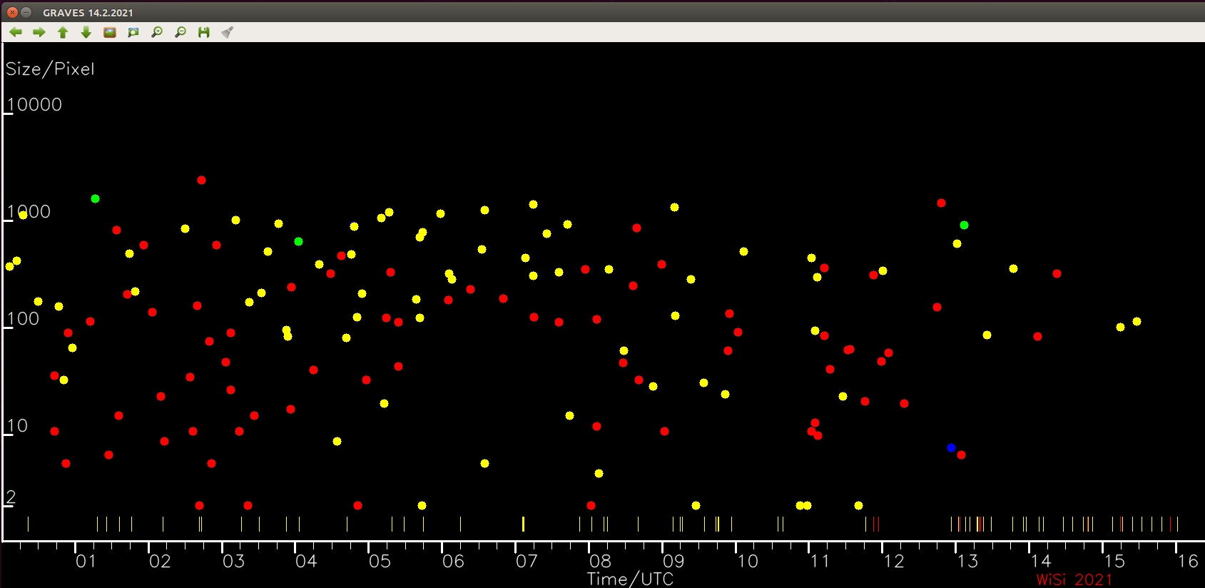1205x588 pixels.
Task: Click the green left arrow toolbar icon
Action: (16, 32)
